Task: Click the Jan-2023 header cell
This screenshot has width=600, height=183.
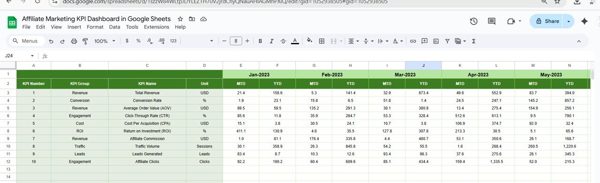Action: tap(259, 74)
